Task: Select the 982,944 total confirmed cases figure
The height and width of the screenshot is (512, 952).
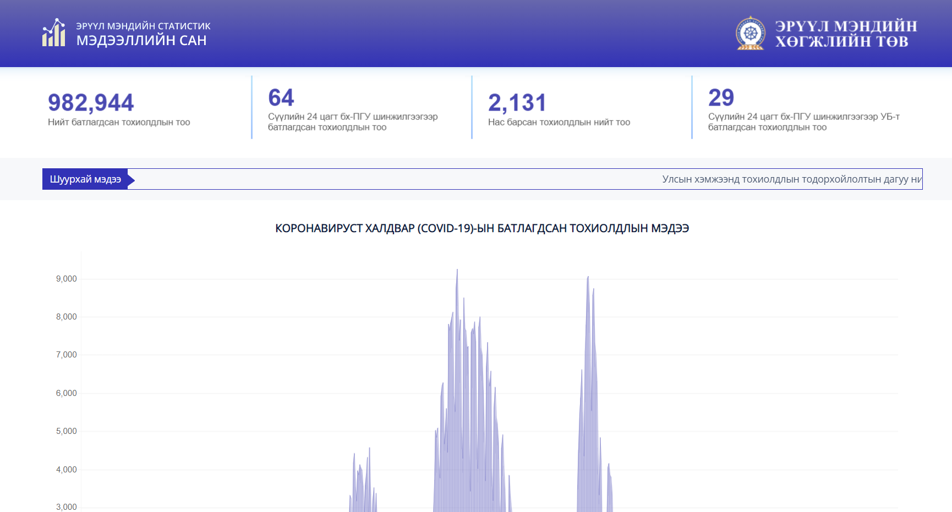Action: tap(91, 103)
